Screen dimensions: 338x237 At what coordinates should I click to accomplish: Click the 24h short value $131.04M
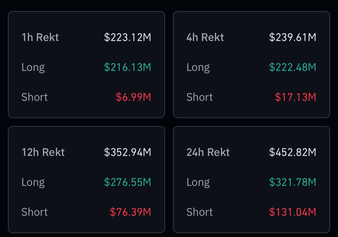click(x=293, y=212)
